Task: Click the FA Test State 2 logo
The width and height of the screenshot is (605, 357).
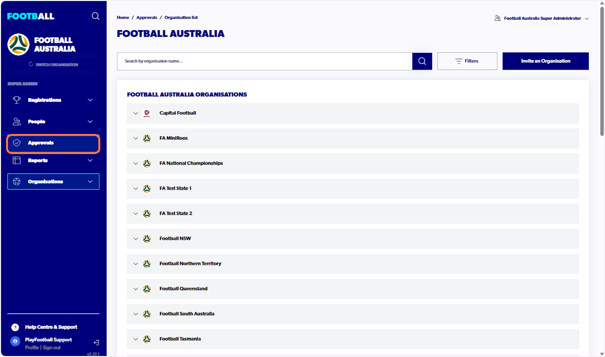Action: coord(147,213)
